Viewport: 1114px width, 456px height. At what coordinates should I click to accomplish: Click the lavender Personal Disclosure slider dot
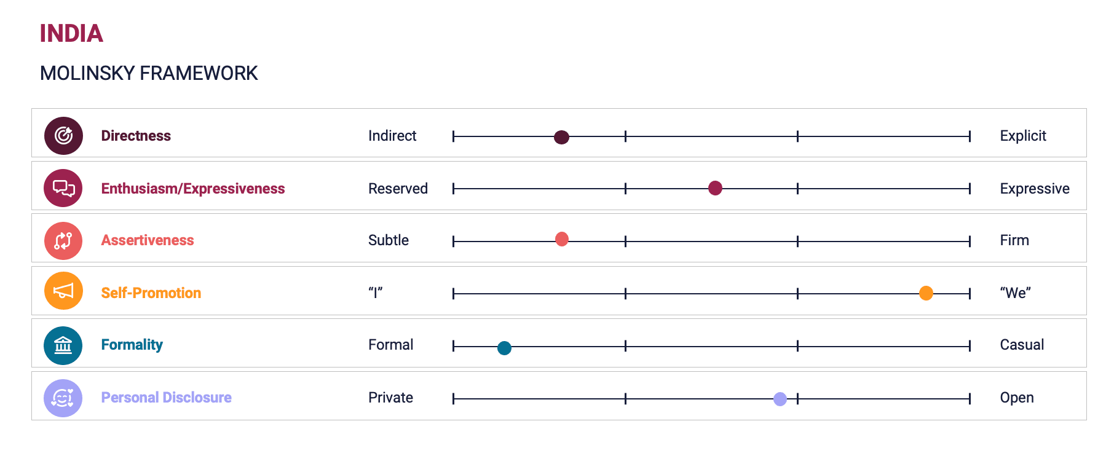(780, 399)
